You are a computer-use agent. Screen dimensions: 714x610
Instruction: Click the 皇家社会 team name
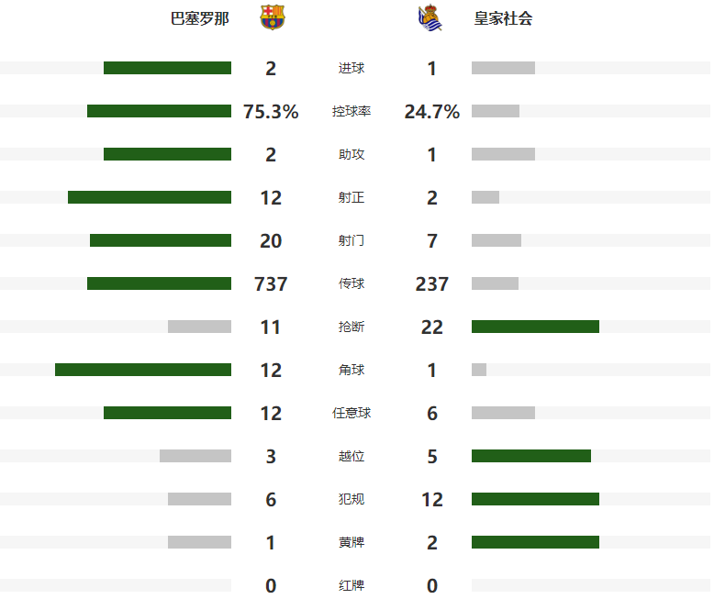pos(503,18)
